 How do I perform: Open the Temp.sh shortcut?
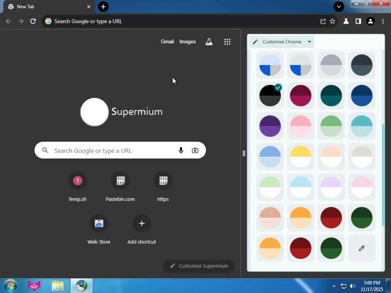[78, 187]
